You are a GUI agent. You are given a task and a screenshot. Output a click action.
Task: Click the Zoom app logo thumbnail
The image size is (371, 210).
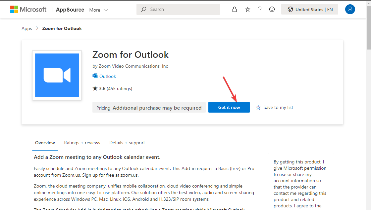click(57, 75)
